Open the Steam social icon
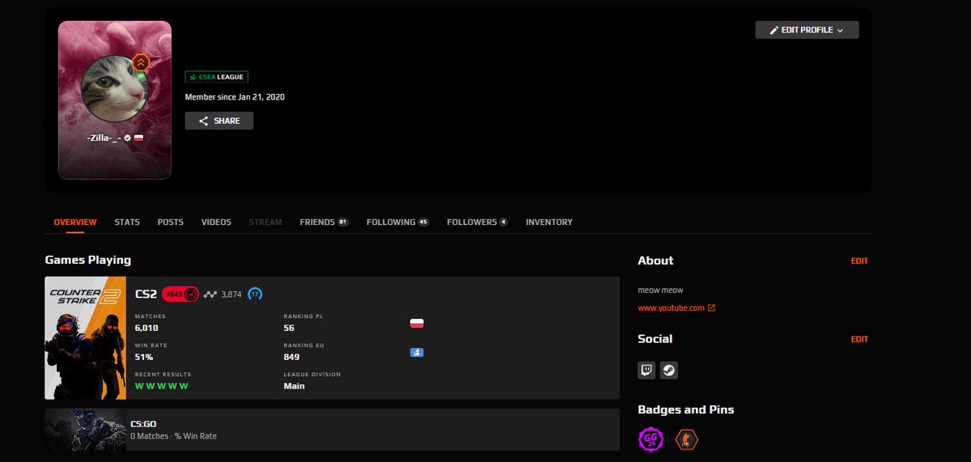Image resolution: width=971 pixels, height=462 pixels. point(669,371)
